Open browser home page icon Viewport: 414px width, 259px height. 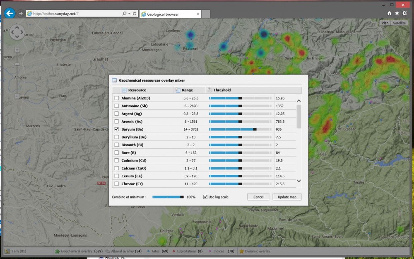pos(389,13)
